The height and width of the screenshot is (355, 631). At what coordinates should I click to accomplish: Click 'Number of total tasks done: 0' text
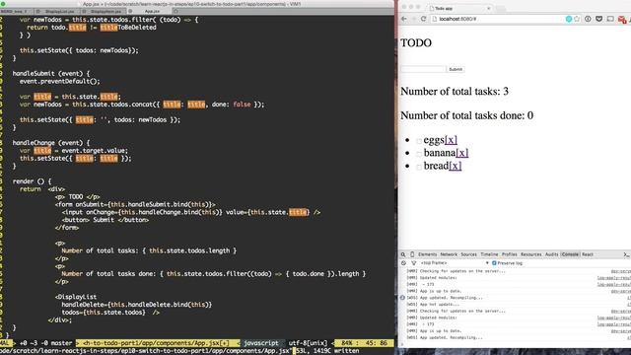coord(466,115)
